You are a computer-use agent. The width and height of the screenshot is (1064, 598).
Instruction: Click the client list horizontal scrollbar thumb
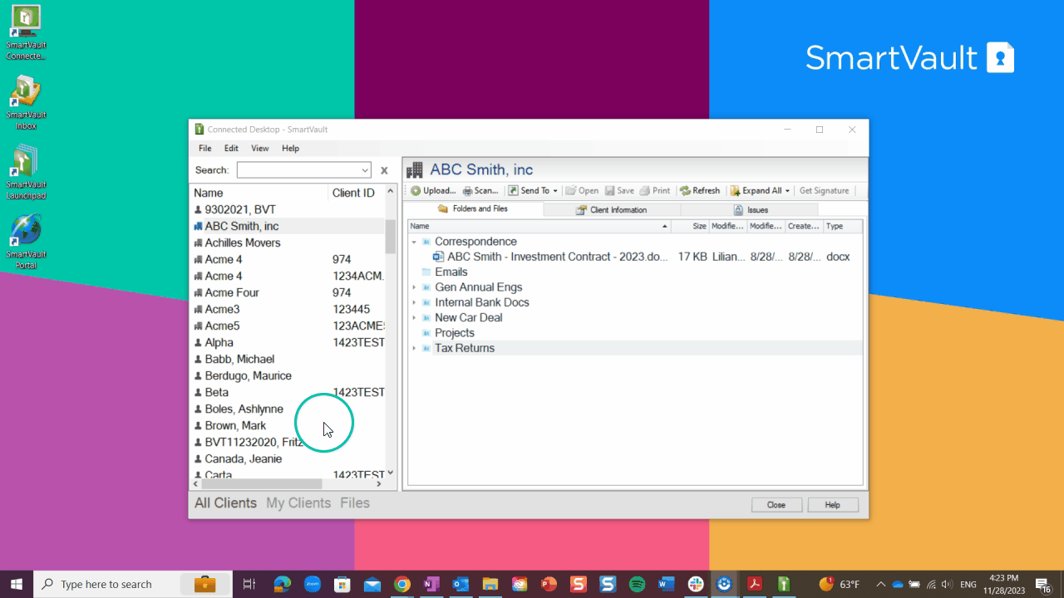coord(262,483)
